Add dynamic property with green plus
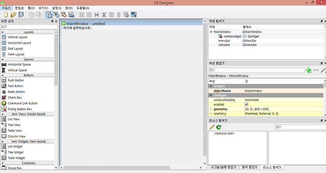This screenshot has width=326, height=173. [x=309, y=70]
